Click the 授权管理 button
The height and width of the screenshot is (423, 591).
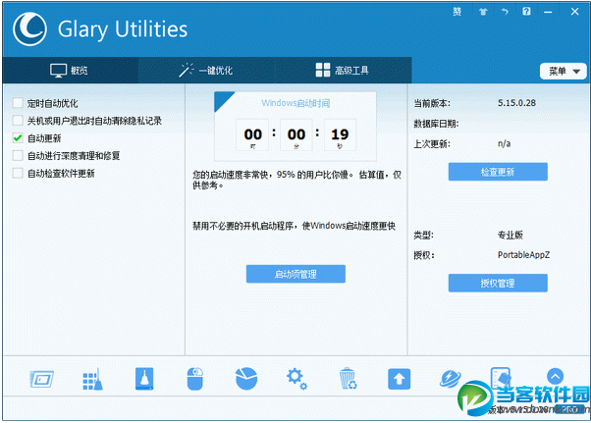(498, 283)
